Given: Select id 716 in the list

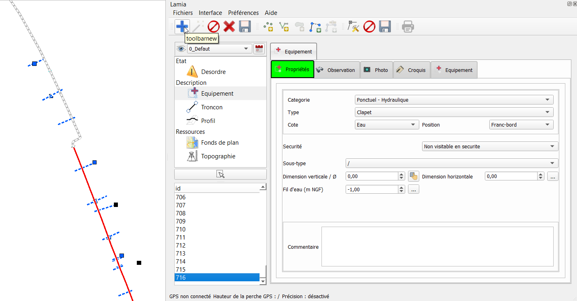Looking at the screenshot, I should click(217, 278).
